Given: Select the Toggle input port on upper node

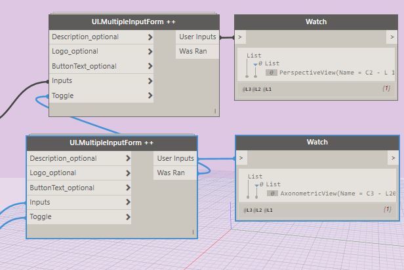Looking at the screenshot, I should 63,96.
